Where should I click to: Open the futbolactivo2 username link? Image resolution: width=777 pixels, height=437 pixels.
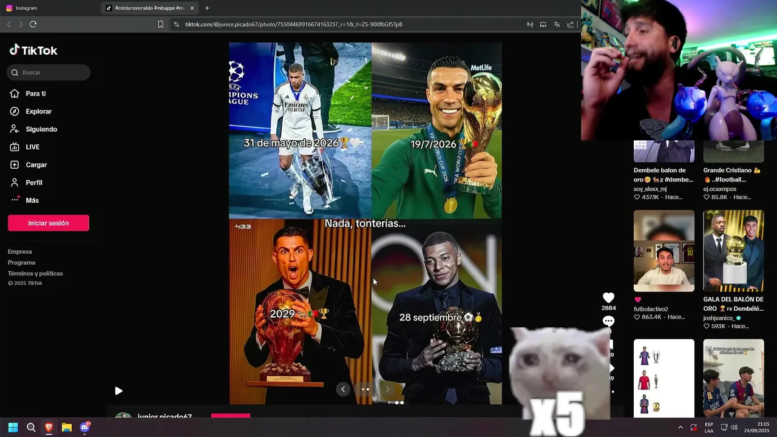(x=651, y=309)
